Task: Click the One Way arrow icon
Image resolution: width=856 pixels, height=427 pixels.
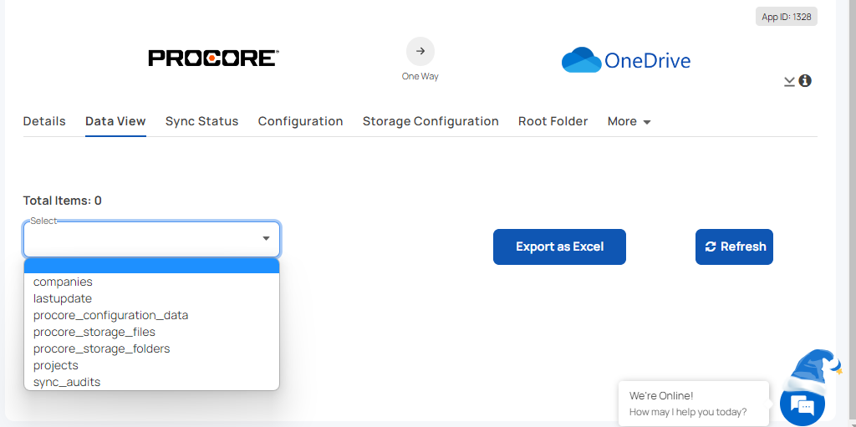Action: 420,51
